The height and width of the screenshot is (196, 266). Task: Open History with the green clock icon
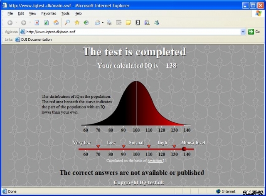pyautogui.click(x=86, y=22)
